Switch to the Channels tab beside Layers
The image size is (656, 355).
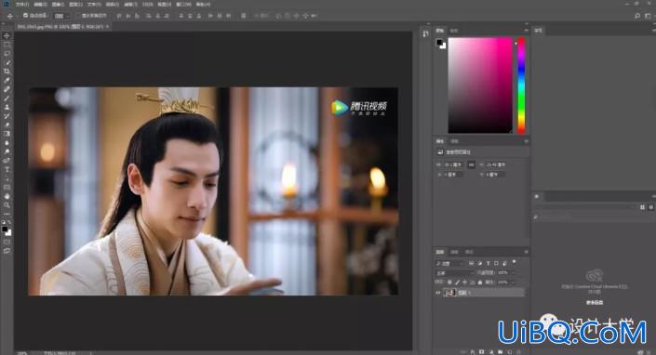coord(454,252)
